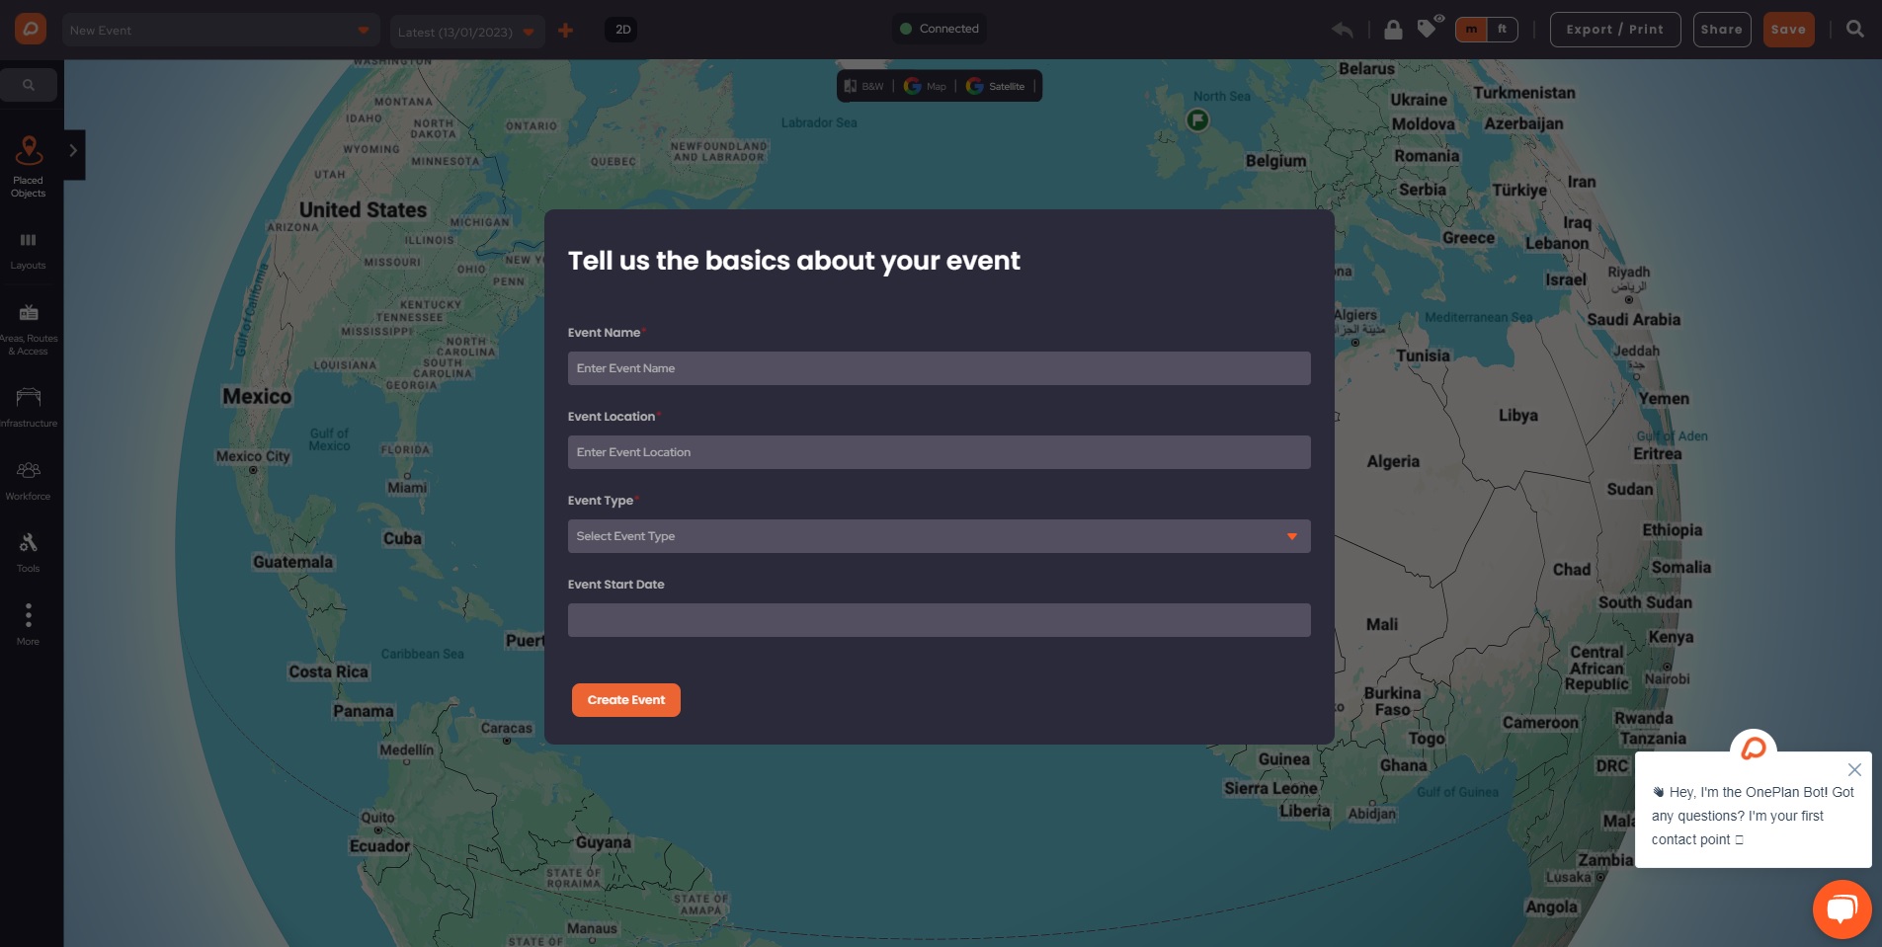Click the Export / Print button
Screen dimensions: 1882x947
pos(1614,29)
